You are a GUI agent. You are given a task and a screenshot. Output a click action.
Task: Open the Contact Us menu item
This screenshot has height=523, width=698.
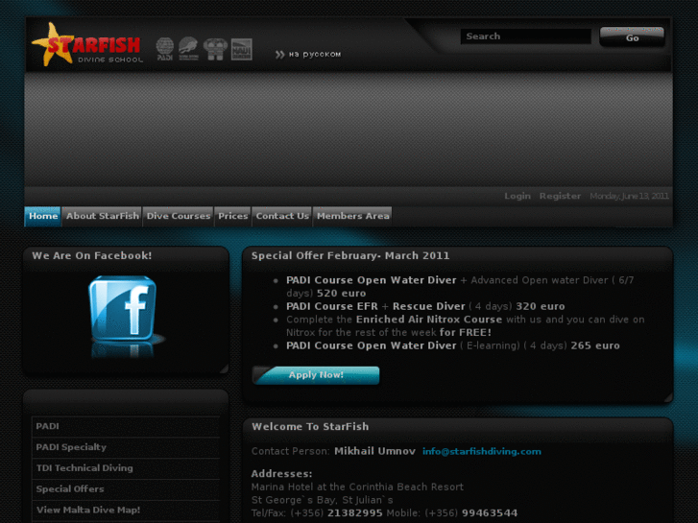(x=282, y=216)
